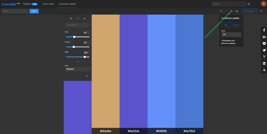Share on Facebook
The image size is (267, 134).
[x=264, y=30]
